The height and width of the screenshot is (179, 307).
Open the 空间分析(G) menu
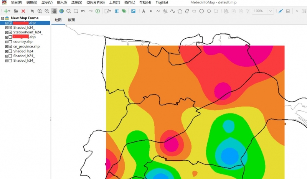(96, 3)
